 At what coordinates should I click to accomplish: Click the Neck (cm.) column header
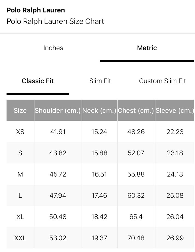tap(100, 110)
